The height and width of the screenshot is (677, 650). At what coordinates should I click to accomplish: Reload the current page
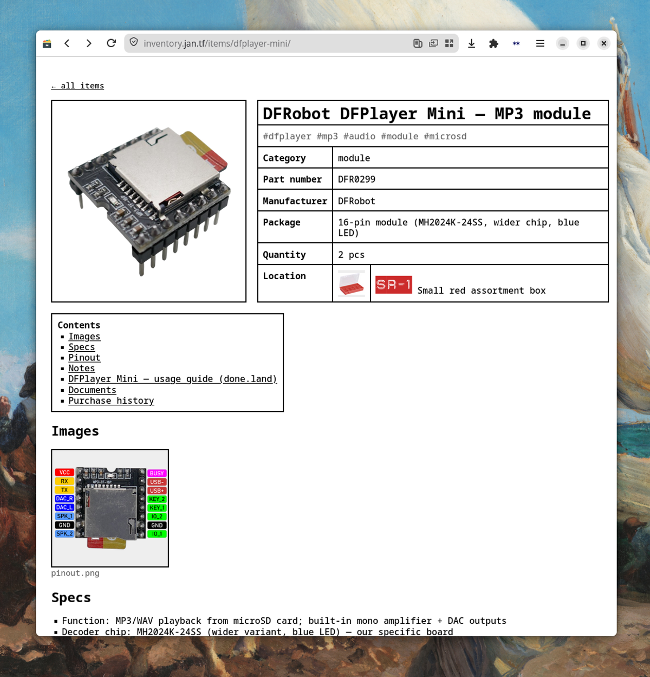111,43
